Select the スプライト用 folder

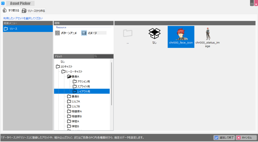click(83, 87)
